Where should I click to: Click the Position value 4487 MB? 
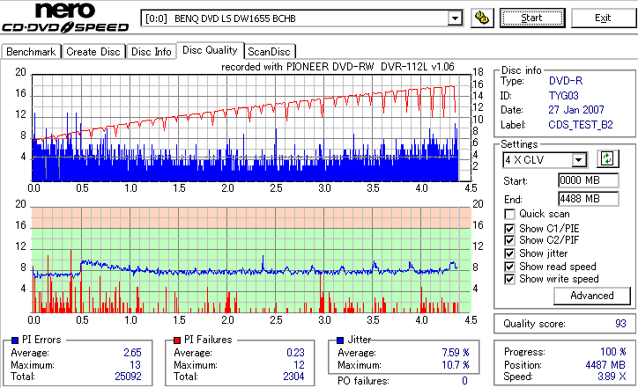tap(606, 365)
